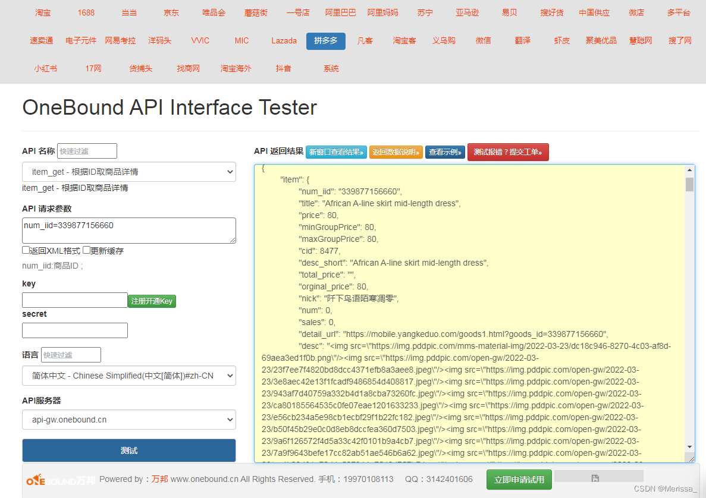Open the 找商网 tab
This screenshot has height=498, width=706.
point(188,69)
